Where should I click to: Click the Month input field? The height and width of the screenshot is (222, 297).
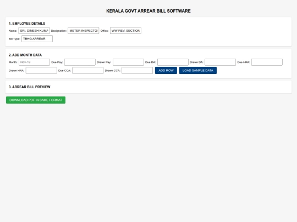[34, 62]
